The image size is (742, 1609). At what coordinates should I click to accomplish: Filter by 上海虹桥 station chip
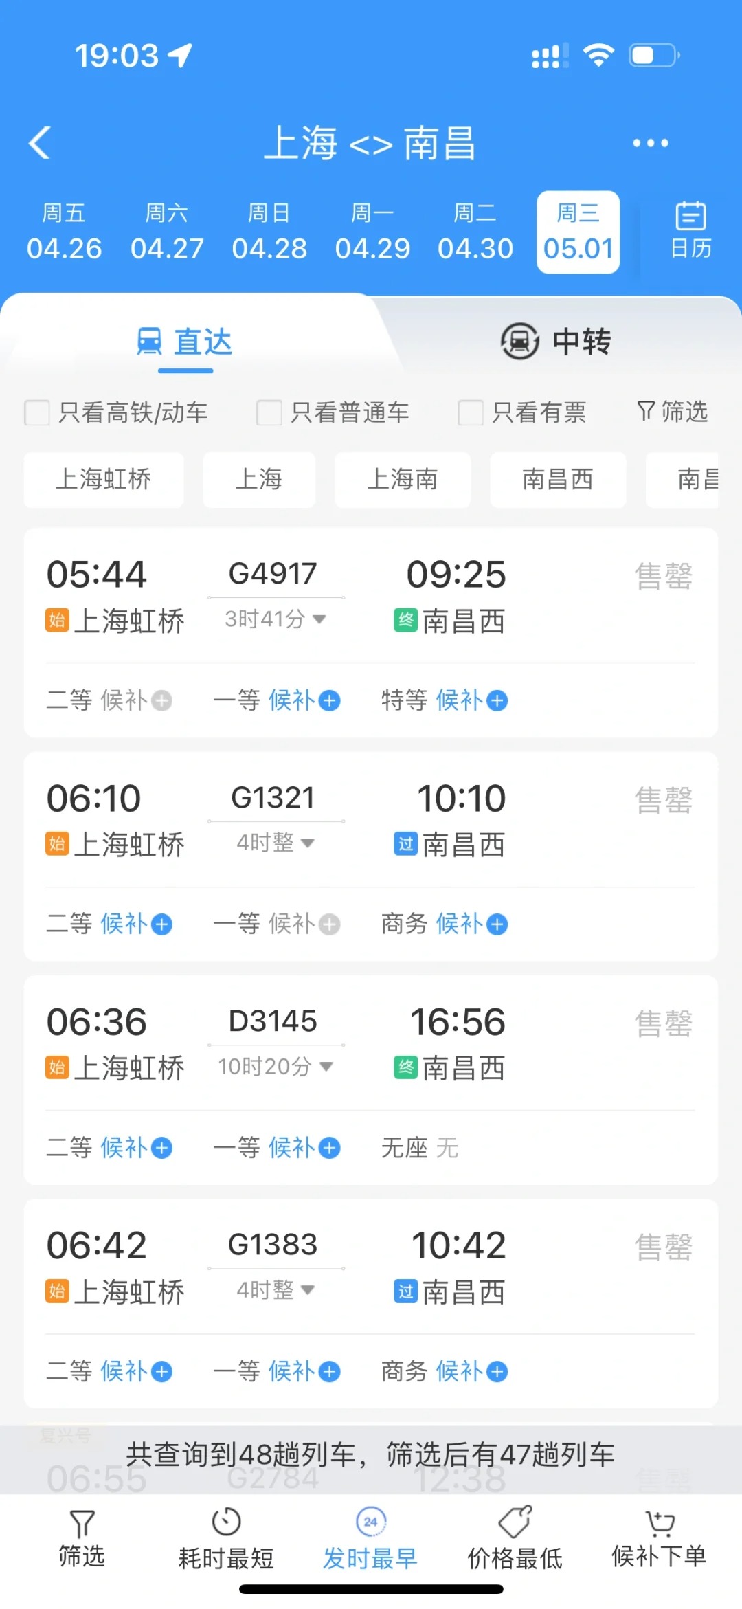point(104,480)
